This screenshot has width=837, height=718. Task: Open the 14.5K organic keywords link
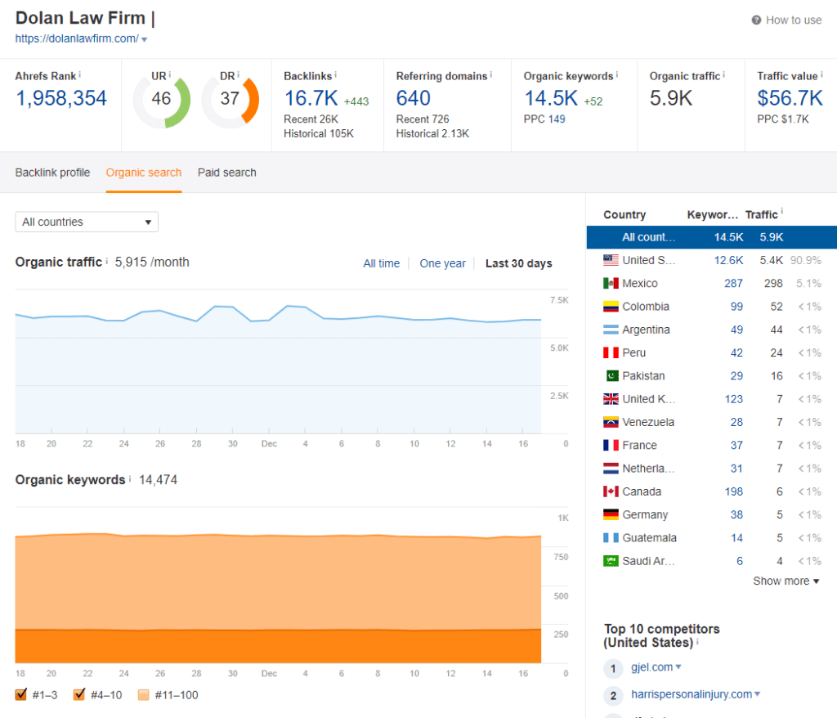(551, 98)
